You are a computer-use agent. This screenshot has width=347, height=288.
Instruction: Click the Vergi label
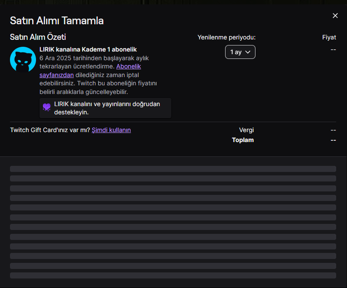click(x=246, y=130)
